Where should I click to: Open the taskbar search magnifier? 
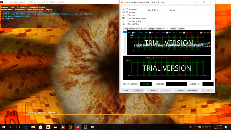coord(11,127)
